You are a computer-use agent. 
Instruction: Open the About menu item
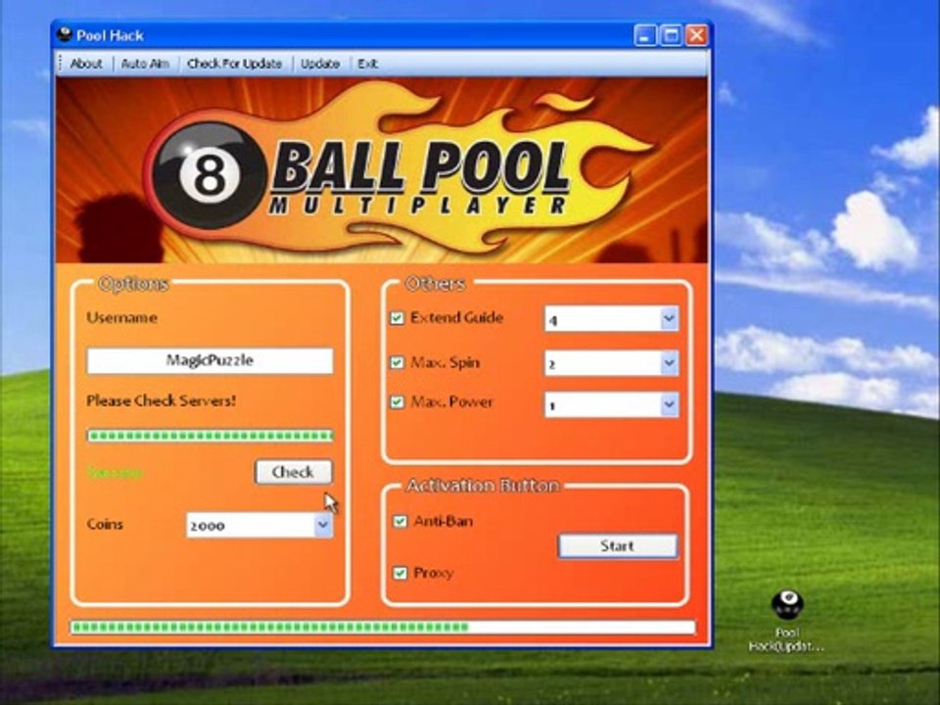pyautogui.click(x=86, y=64)
